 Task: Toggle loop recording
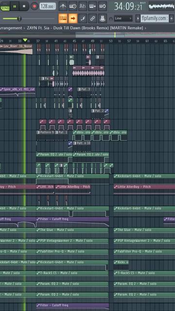tap(103, 6)
